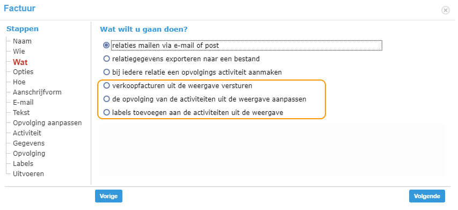Open the Hoe step
Image resolution: width=458 pixels, height=210 pixels.
click(x=19, y=82)
